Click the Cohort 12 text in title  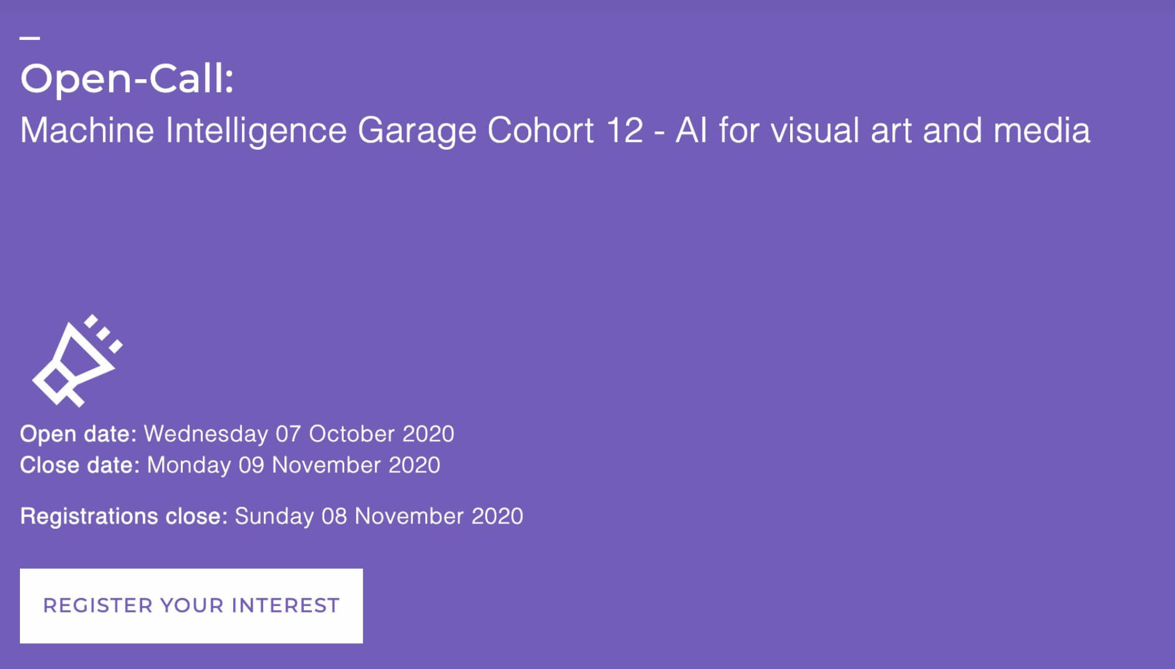point(565,130)
